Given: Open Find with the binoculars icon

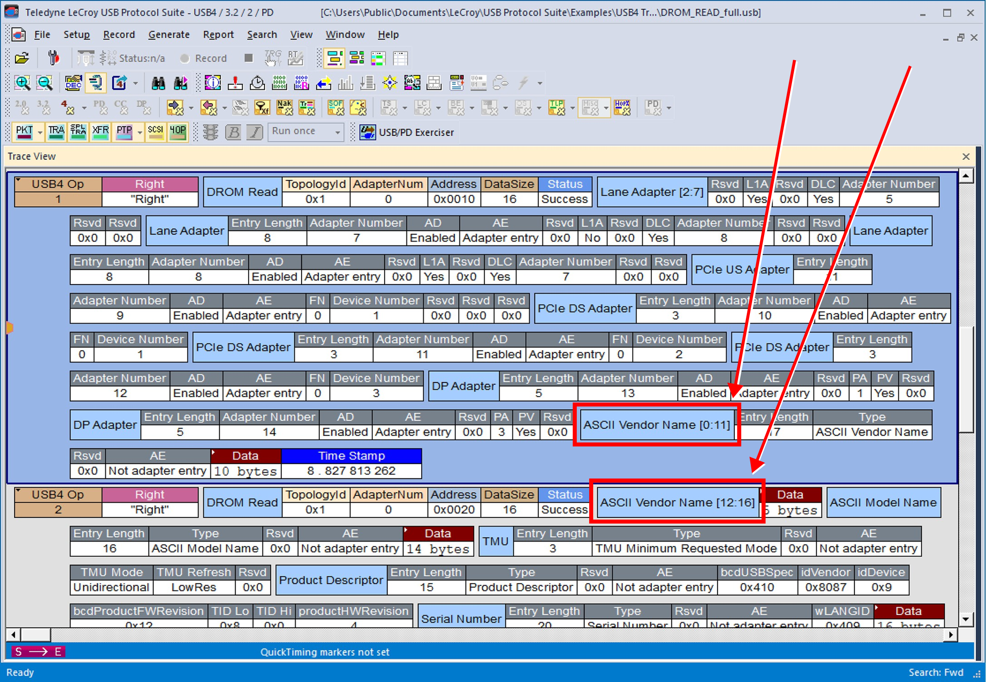Looking at the screenshot, I should (x=158, y=83).
